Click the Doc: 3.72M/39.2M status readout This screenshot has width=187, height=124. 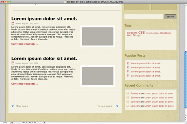pos(29,123)
